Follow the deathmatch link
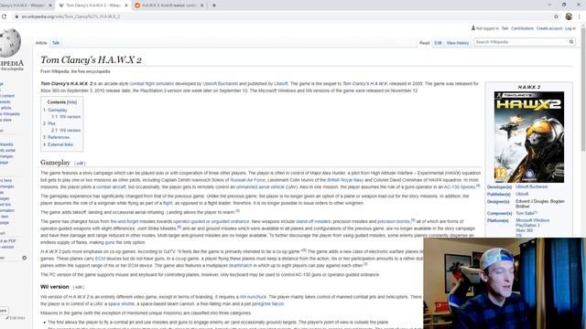The image size is (586, 329). [x=240, y=266]
